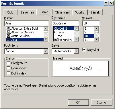
Task: Click the font list scroll-up arrow
Action: (x=46, y=28)
